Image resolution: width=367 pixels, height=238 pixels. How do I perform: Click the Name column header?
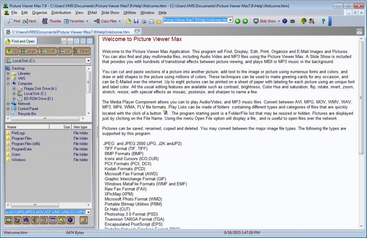[x=27, y=127]
